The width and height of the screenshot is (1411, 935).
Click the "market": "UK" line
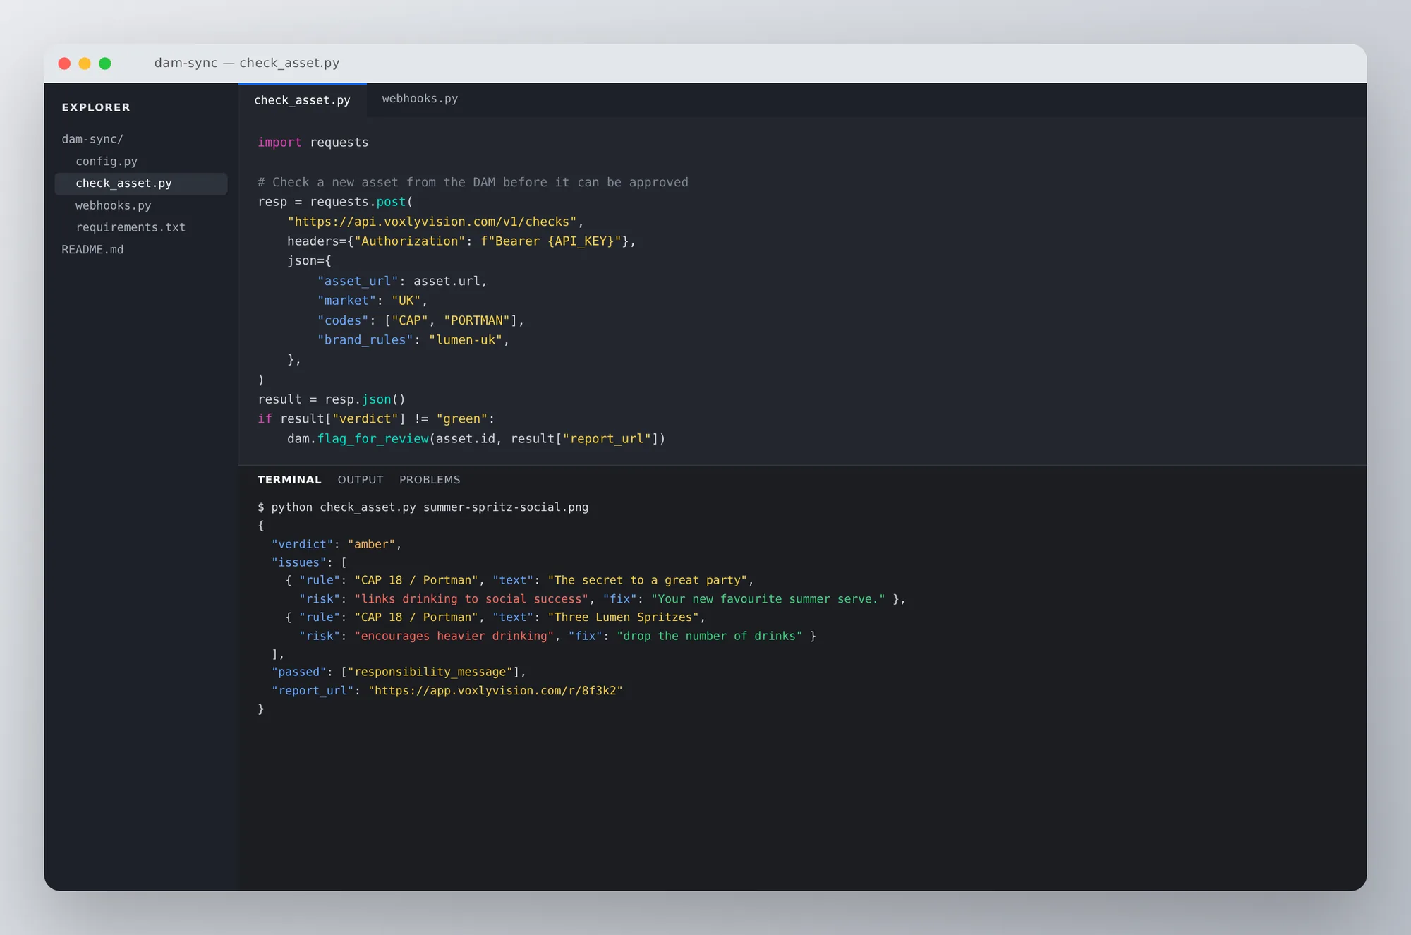pos(373,301)
